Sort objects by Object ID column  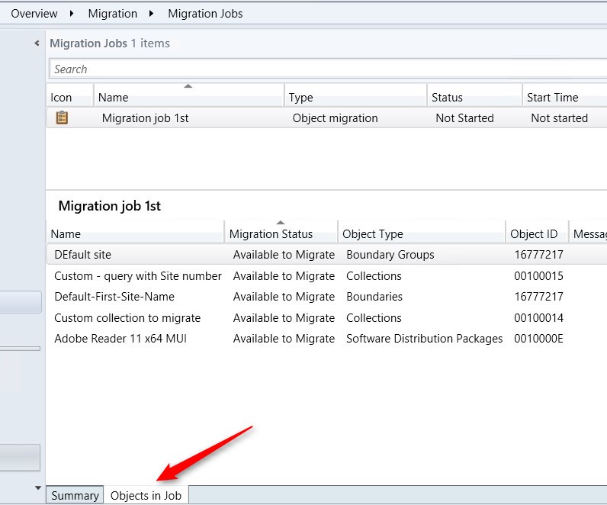click(537, 233)
